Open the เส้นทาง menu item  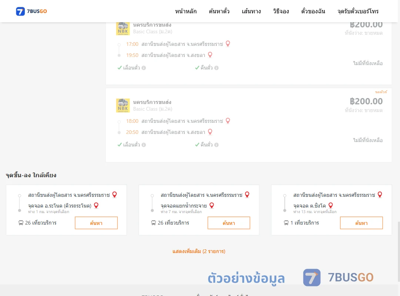point(251,11)
